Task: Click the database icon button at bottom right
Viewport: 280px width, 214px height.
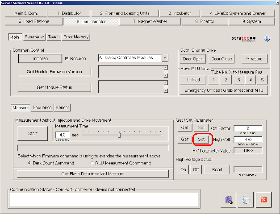Action: click(228, 199)
